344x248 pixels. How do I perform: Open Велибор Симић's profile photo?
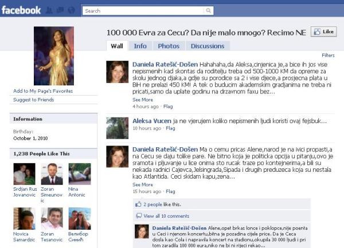tap(80, 219)
